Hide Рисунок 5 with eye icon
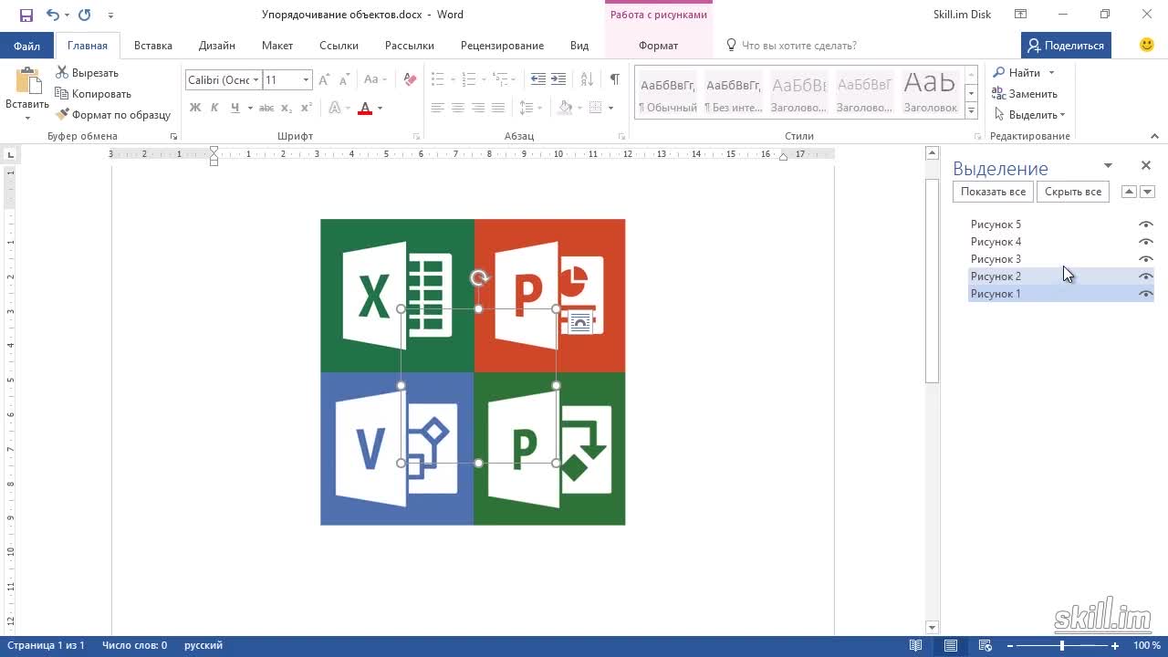This screenshot has width=1168, height=657. (1146, 224)
